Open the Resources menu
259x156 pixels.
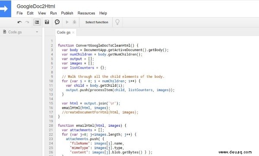coord(86,13)
